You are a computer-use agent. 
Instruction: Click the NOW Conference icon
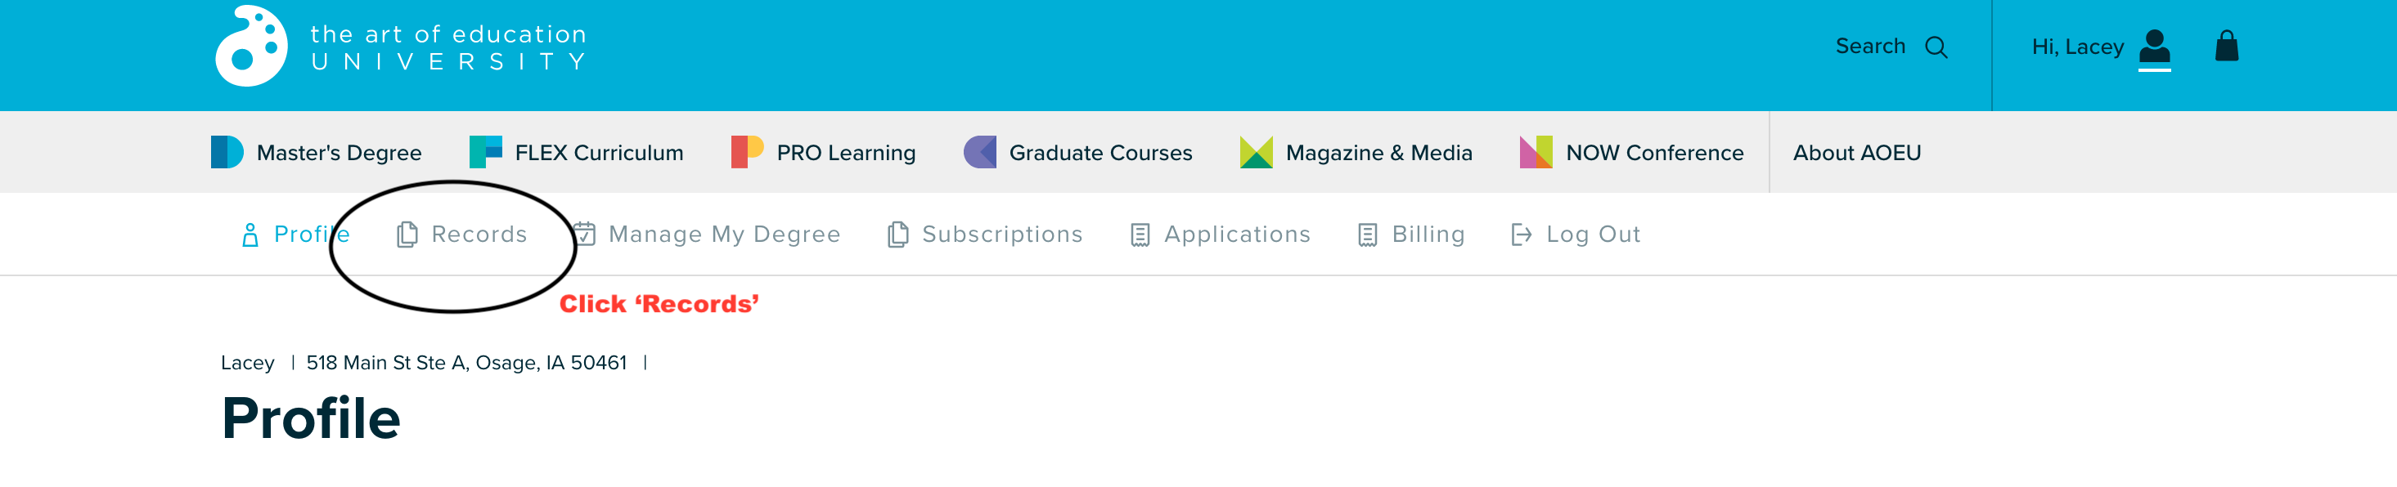click(x=1536, y=153)
